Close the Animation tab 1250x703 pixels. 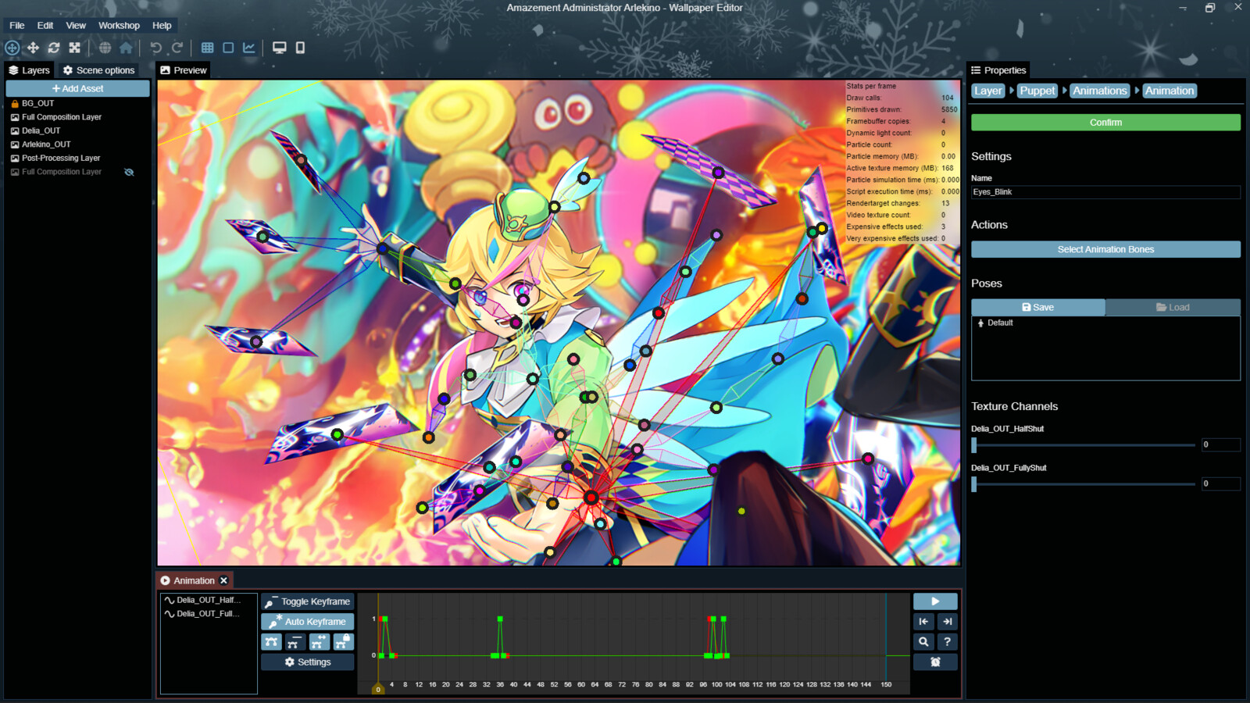click(223, 580)
